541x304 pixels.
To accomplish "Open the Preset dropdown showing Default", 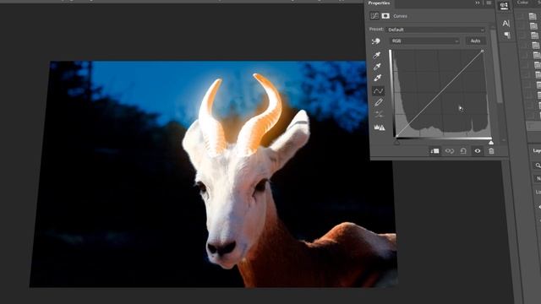I will pos(436,30).
